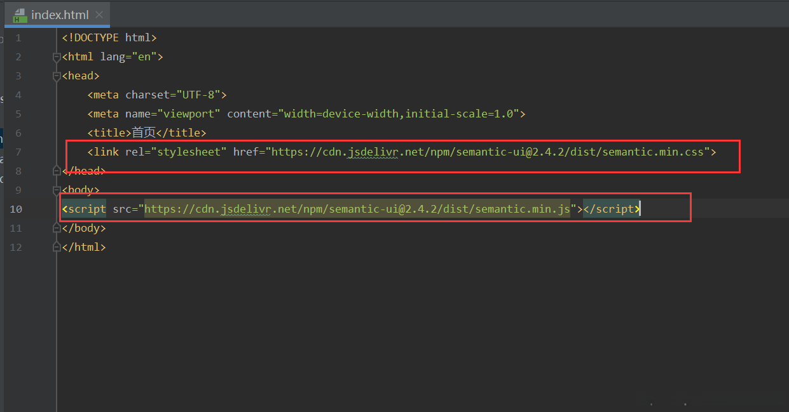Click line number 10 in the gutter
This screenshot has height=412, width=789.
pos(16,209)
